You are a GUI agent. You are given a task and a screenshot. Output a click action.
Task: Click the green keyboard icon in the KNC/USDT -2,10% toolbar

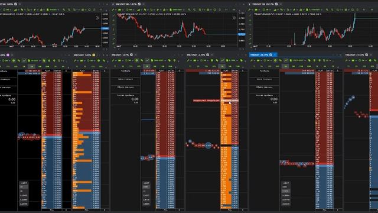coord(194,60)
